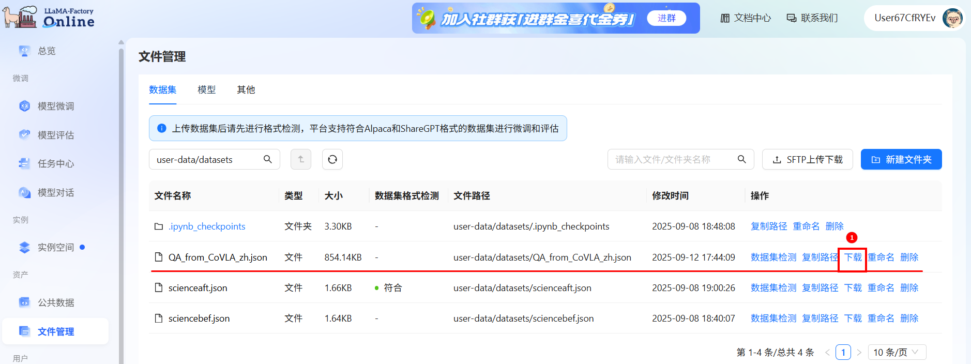Click the file name search input field
The image size is (971, 364).
(672, 159)
